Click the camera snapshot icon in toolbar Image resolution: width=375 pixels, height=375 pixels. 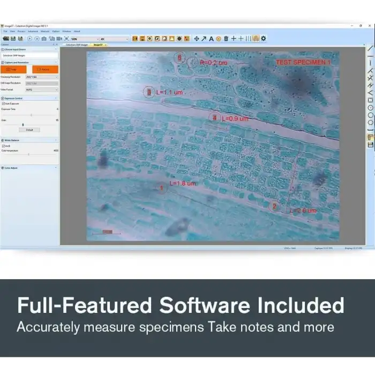pyautogui.click(x=44, y=39)
